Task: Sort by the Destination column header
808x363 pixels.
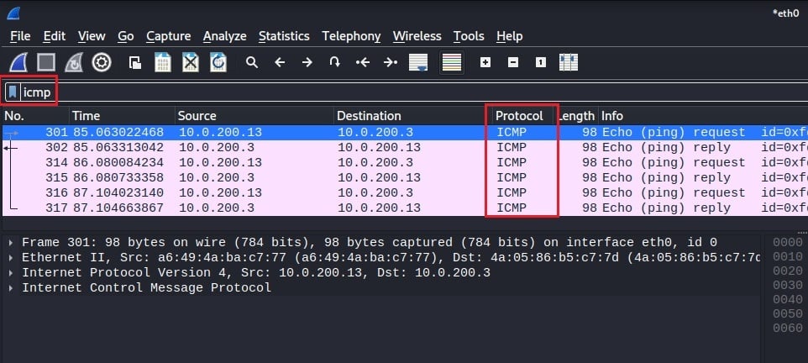Action: 412,116
